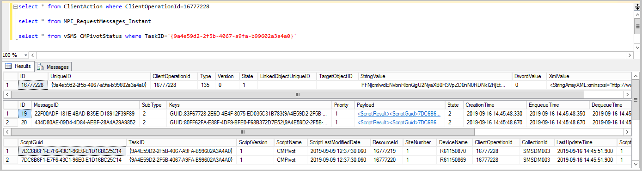Select the cell with ID 16777228
The image size is (642, 171).
(33, 85)
